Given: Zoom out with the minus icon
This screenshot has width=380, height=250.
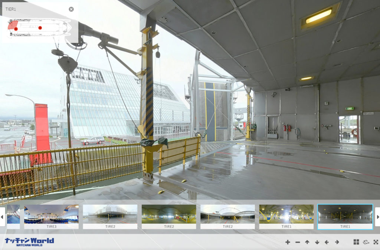Looking at the screenshot, I should pos(298,242).
